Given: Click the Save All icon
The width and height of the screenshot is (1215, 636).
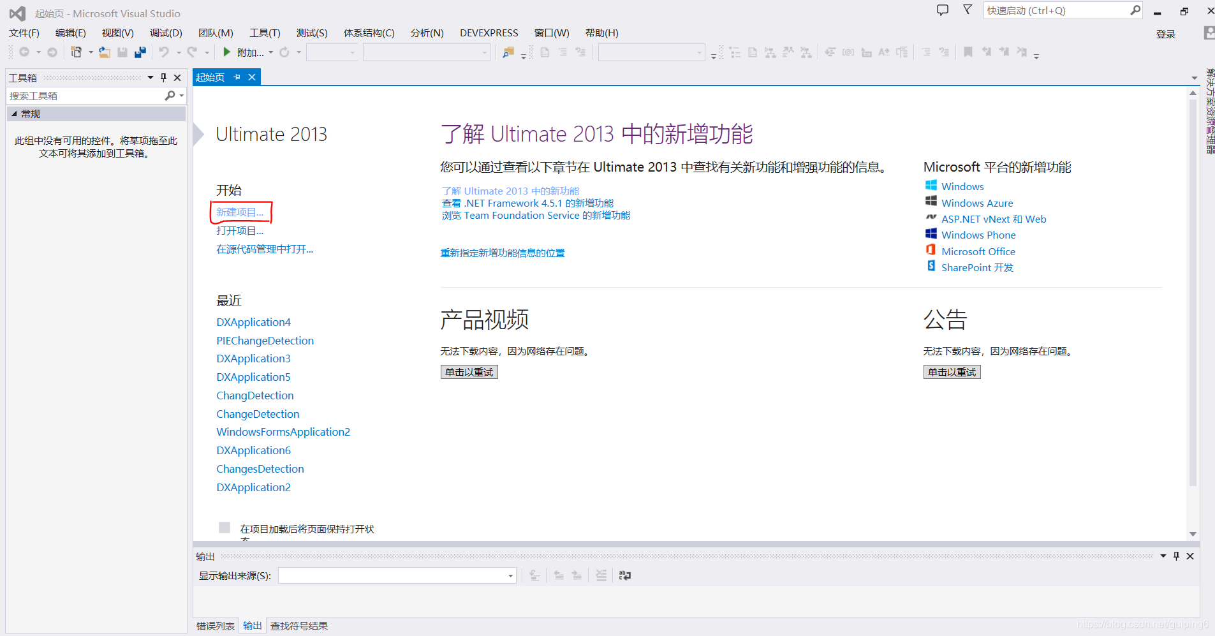Looking at the screenshot, I should click(x=140, y=52).
